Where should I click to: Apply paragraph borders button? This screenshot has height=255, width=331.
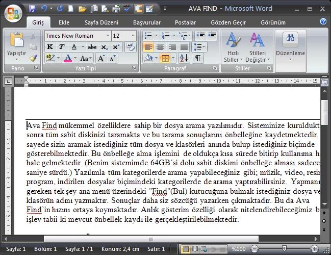click(x=165, y=58)
